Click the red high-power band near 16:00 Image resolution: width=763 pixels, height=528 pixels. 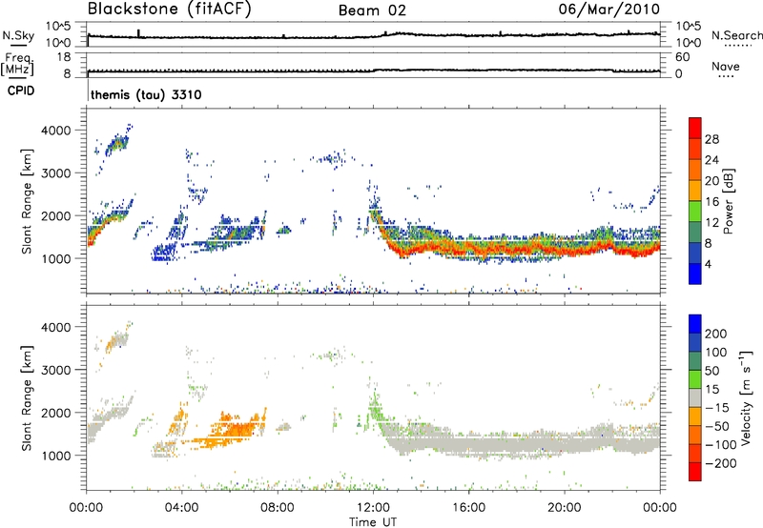tap(469, 250)
